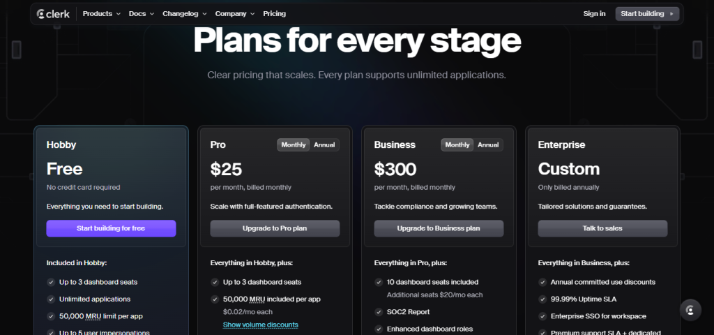
Task: Click checkmark icon beside Unlimited applications
Action: [x=51, y=299]
